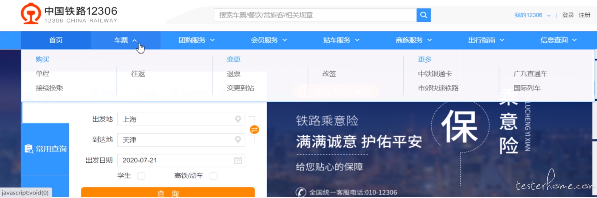Click the 常用查询 sidebar icon

pos(29,149)
